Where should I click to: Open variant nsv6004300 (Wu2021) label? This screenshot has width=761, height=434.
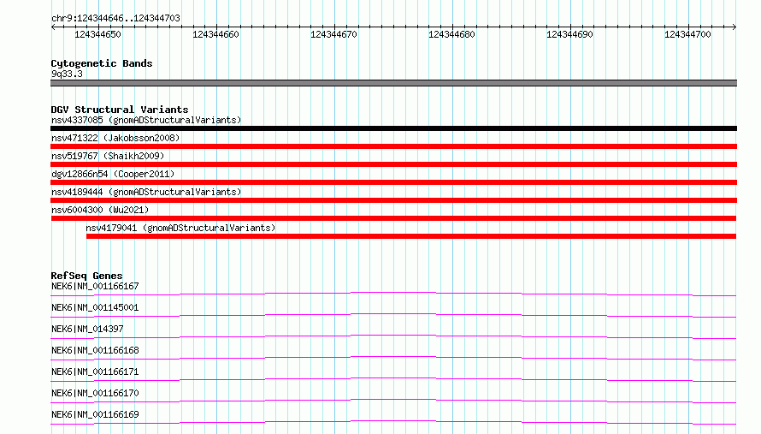pos(100,210)
